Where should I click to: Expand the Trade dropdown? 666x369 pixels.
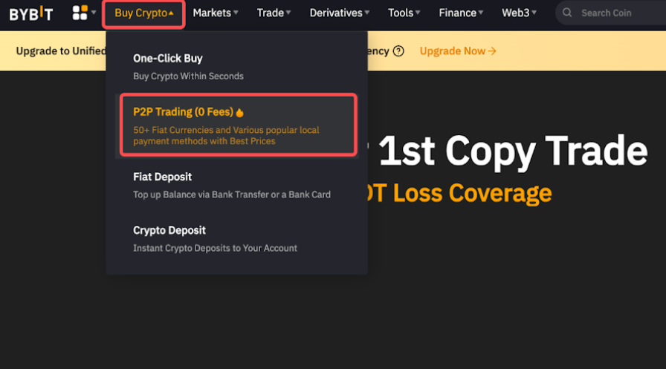[x=274, y=13]
